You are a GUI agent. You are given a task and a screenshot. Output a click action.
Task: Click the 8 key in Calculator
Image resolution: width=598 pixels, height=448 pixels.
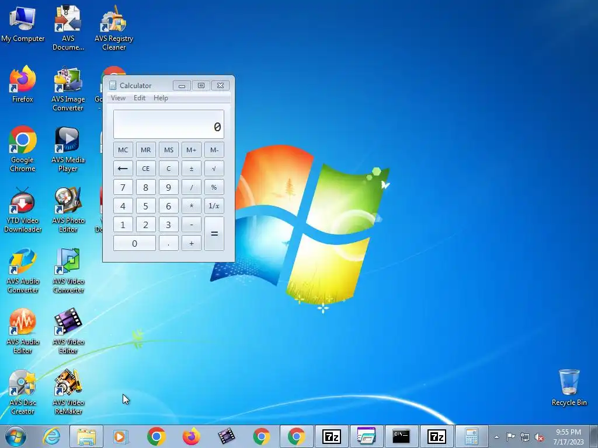145,187
